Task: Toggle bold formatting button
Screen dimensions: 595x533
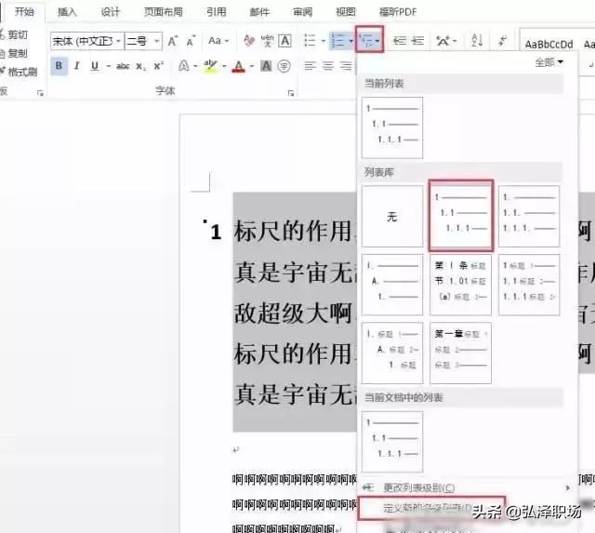Action: 59,66
